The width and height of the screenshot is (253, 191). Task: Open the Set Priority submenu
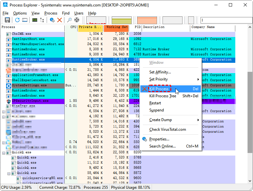tap(171, 79)
